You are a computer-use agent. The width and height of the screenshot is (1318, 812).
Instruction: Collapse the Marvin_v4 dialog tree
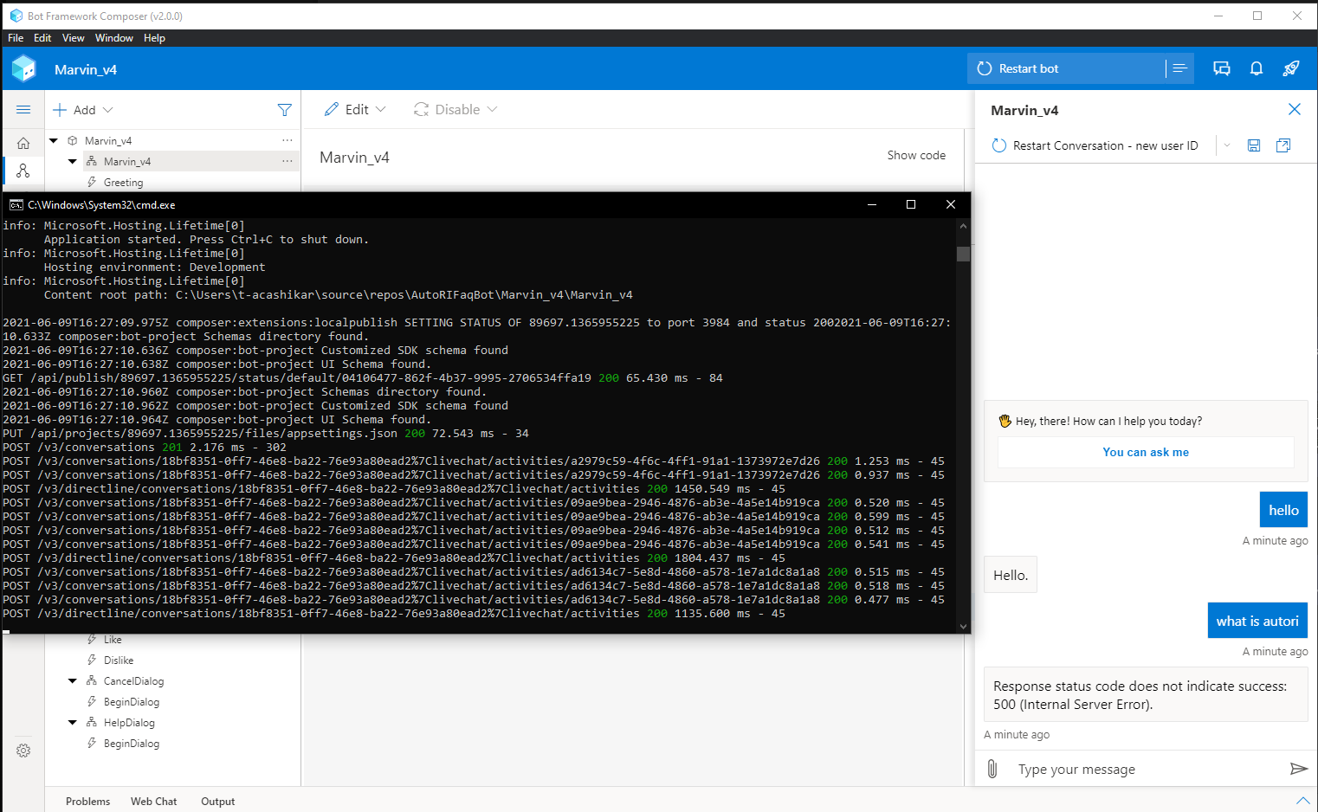tap(53, 139)
